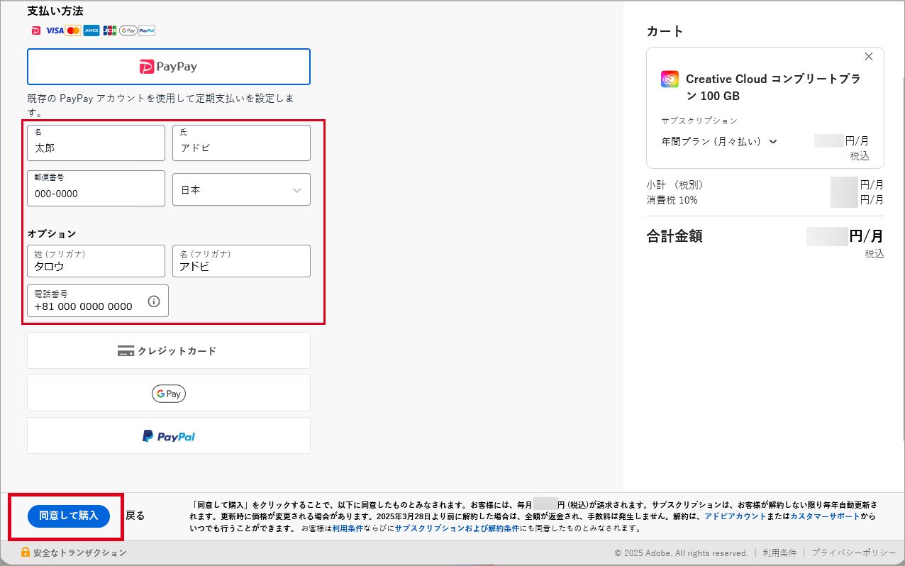
Task: Click the 名 (フリガナ) field
Action: tap(241, 261)
